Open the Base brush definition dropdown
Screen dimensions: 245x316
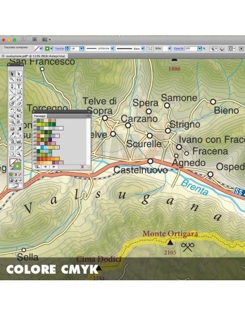(x=143, y=49)
